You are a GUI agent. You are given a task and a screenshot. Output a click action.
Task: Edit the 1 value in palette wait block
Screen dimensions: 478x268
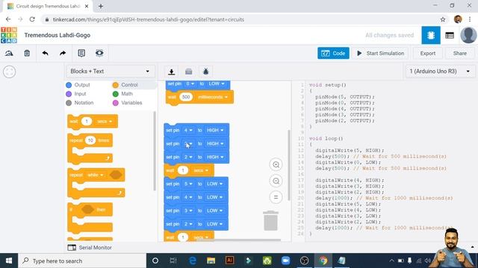tap(87, 121)
